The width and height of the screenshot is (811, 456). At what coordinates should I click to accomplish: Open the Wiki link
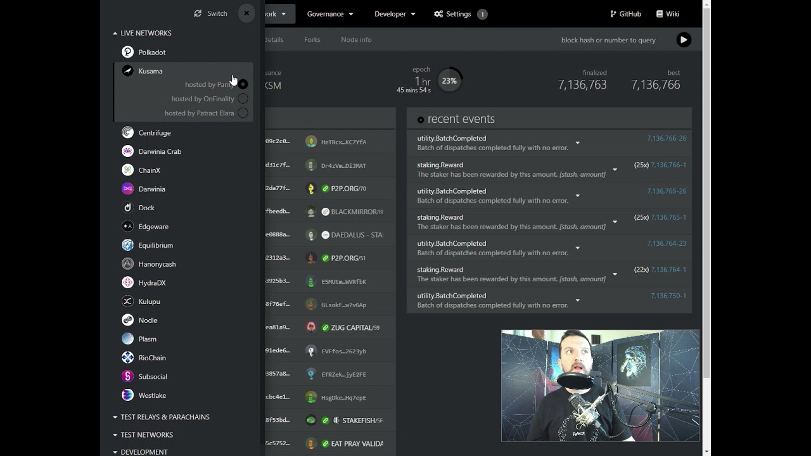point(668,14)
